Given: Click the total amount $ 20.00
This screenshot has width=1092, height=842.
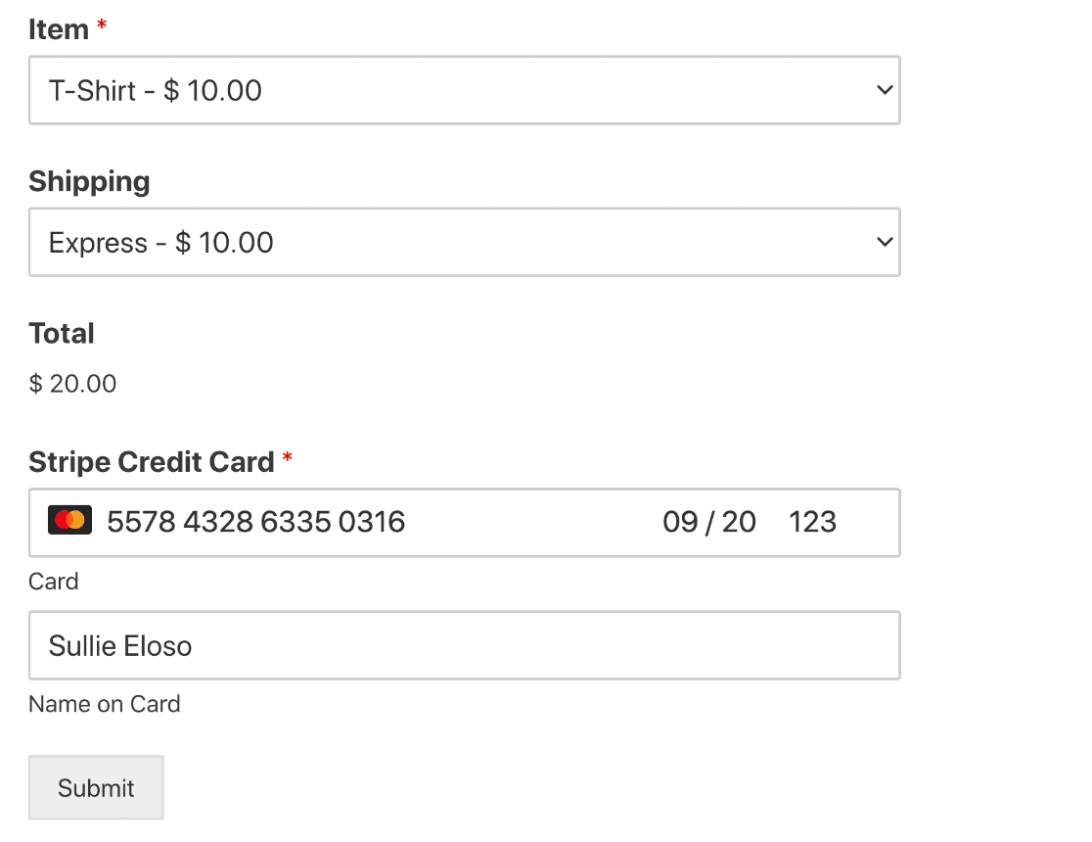Looking at the screenshot, I should tap(72, 384).
